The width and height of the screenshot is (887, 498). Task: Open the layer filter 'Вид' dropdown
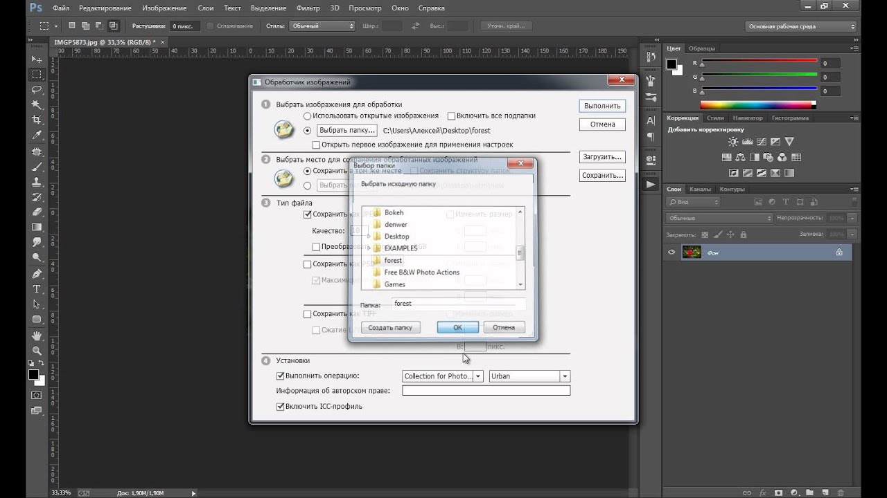tap(694, 202)
